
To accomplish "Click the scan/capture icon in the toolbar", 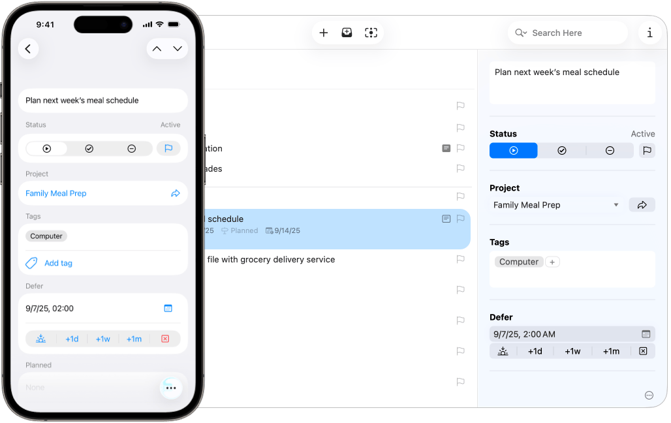I will [x=371, y=32].
